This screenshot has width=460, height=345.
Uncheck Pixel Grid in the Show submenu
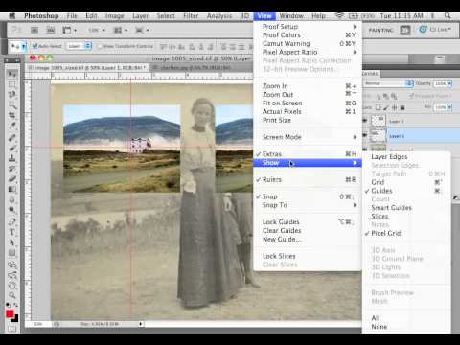click(x=406, y=233)
